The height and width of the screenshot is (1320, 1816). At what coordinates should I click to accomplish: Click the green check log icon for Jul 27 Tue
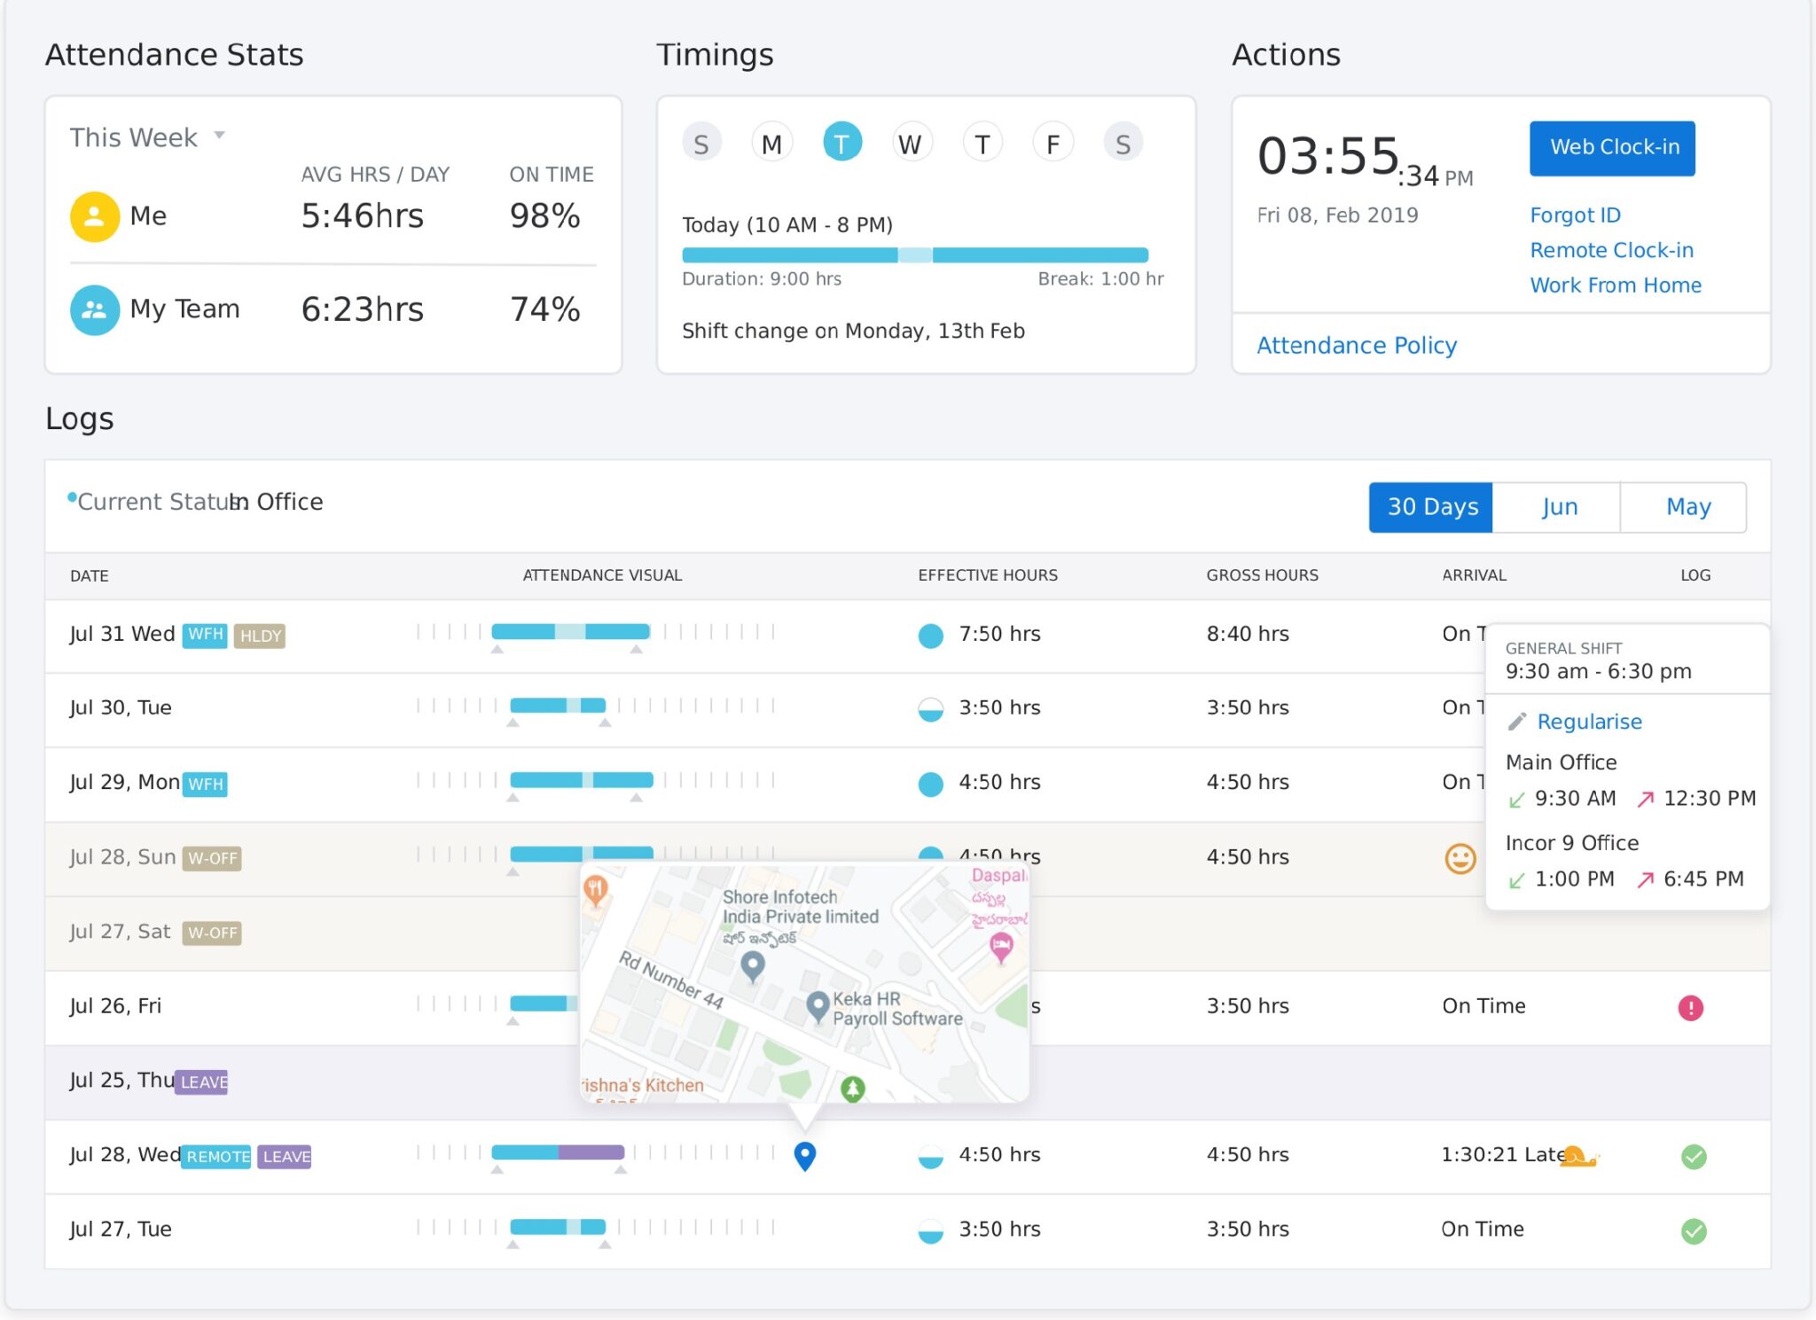click(1695, 1230)
